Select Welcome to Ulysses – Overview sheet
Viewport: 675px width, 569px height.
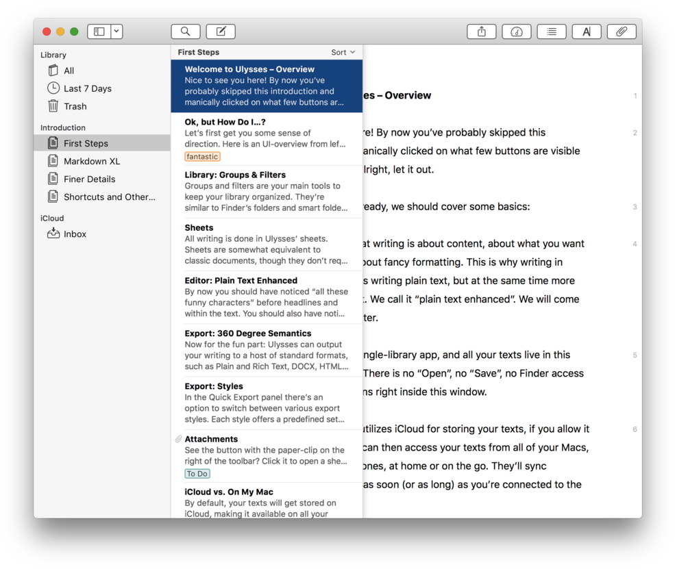(x=267, y=86)
